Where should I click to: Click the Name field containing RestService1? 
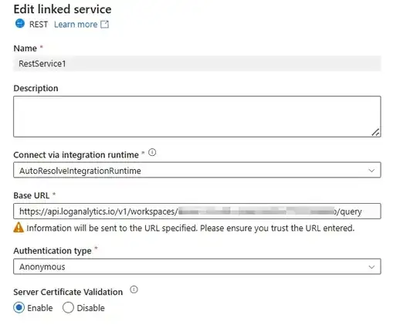click(x=197, y=63)
